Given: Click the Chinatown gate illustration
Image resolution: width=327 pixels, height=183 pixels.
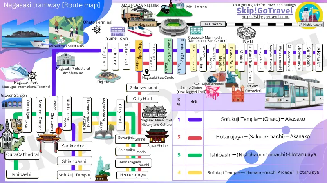Looking at the screenshot, I should 48,143.
